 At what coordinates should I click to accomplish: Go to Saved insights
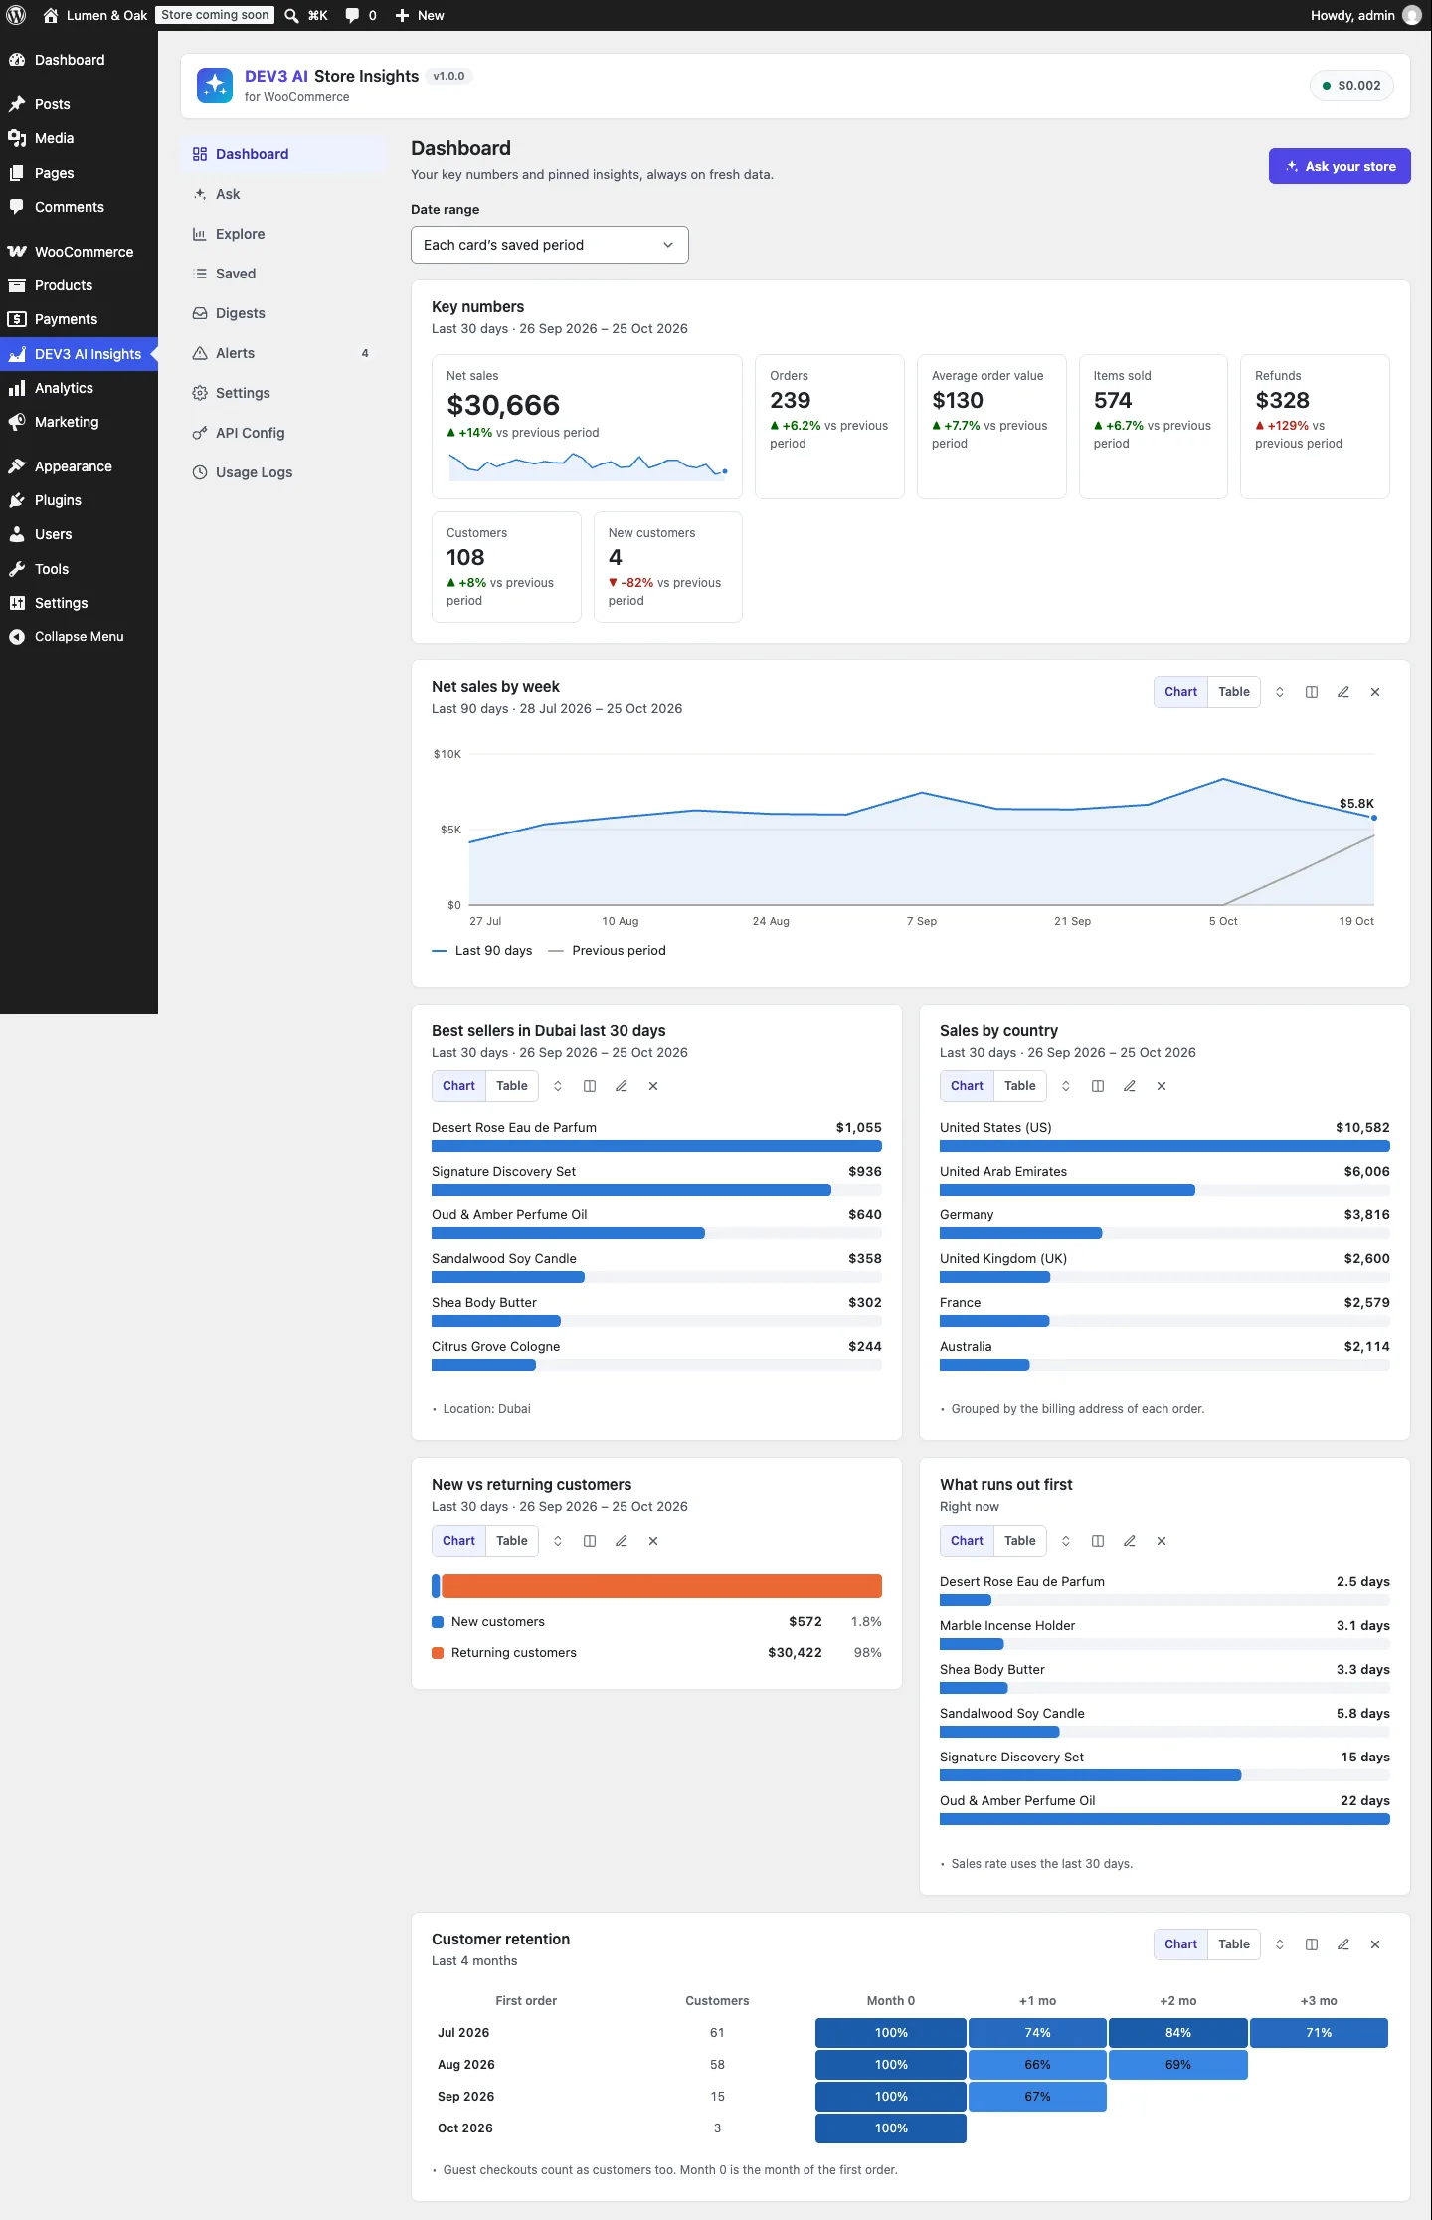[x=283, y=274]
